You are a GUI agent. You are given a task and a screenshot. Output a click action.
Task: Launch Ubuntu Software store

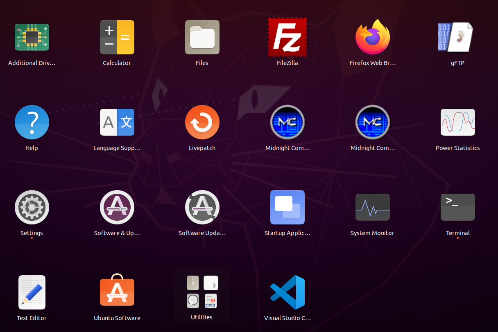(117, 290)
